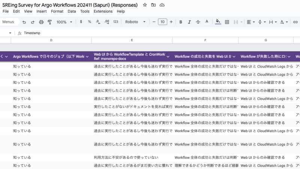This screenshot has width=300, height=169.
Task: Increase font size with plus
Action: [171, 22]
